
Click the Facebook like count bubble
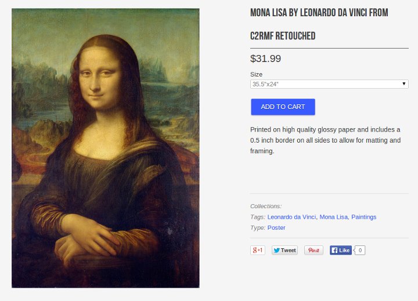[x=360, y=250]
